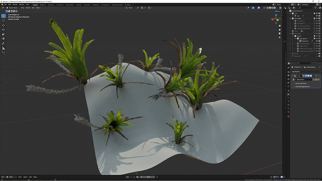
Task: Open the Material properties tab
Action: coord(288,112)
